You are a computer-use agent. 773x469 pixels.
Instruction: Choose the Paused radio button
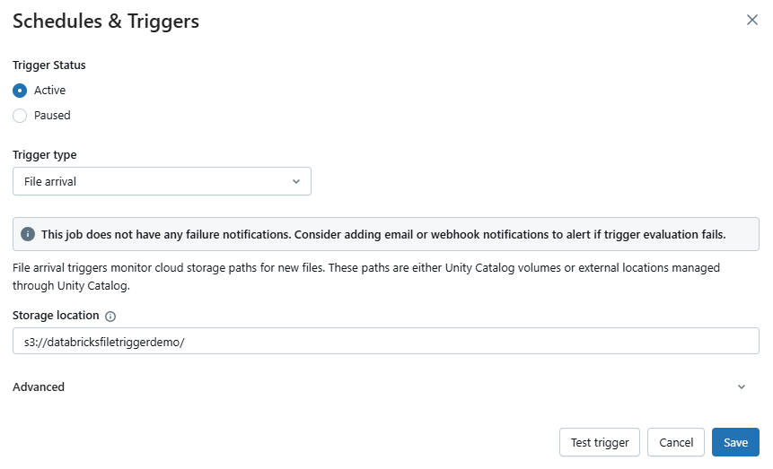click(20, 116)
